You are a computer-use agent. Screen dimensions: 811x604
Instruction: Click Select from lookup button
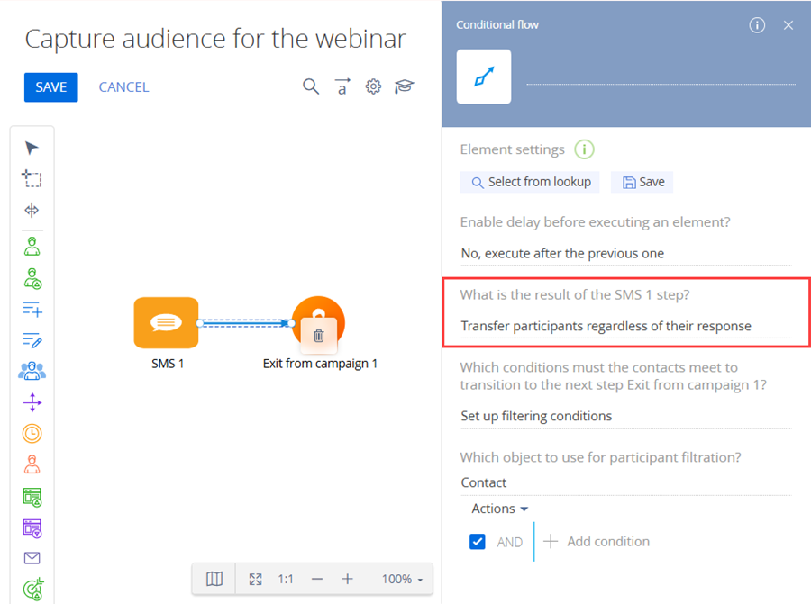[x=531, y=182]
